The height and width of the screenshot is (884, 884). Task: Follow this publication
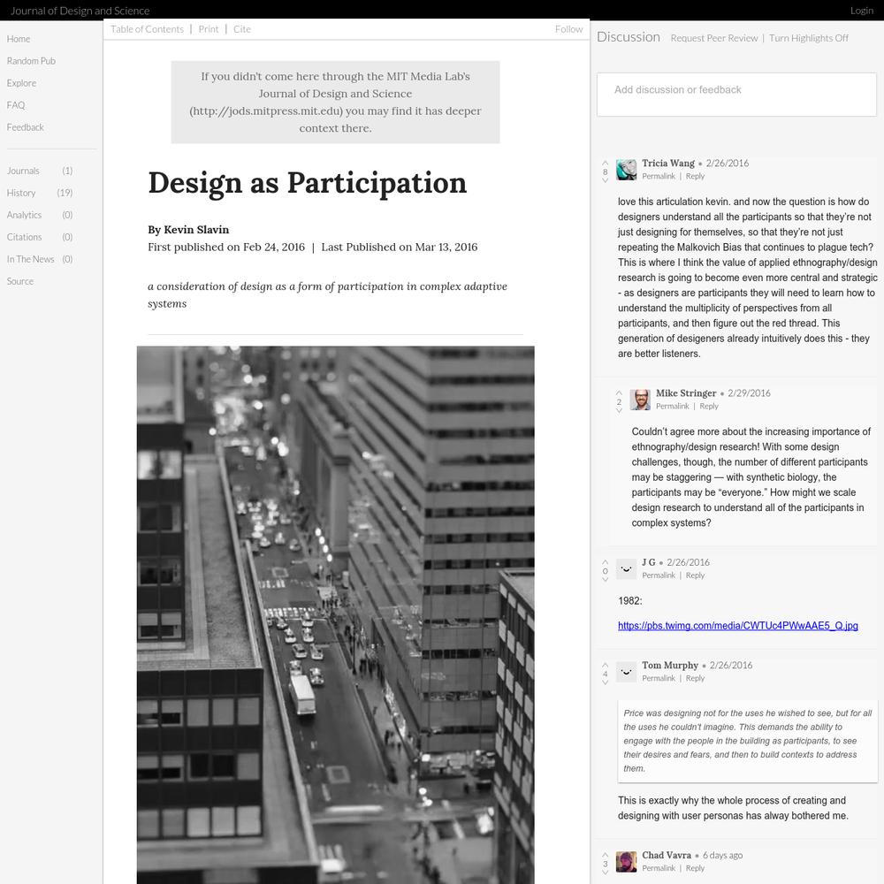[568, 29]
